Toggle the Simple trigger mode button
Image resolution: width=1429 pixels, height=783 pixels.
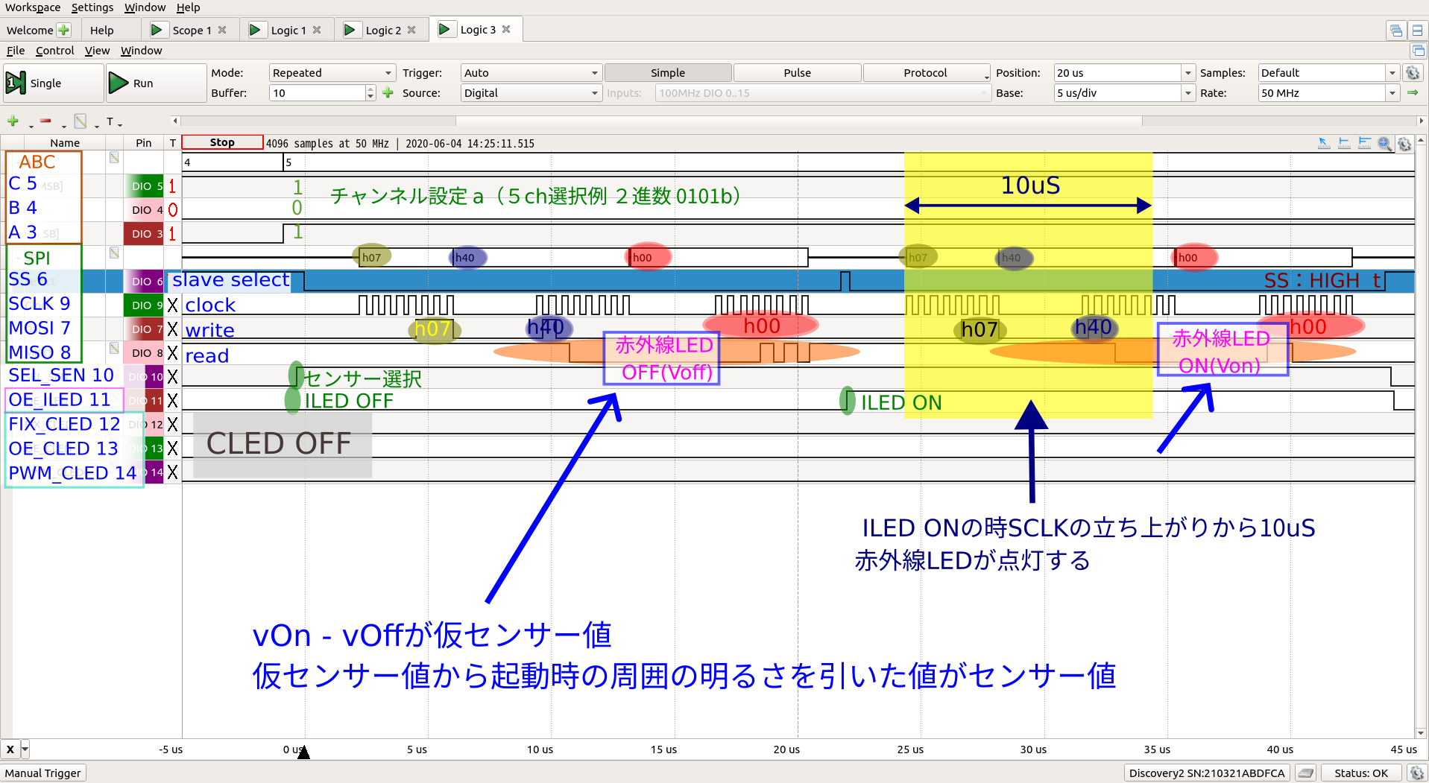(667, 73)
